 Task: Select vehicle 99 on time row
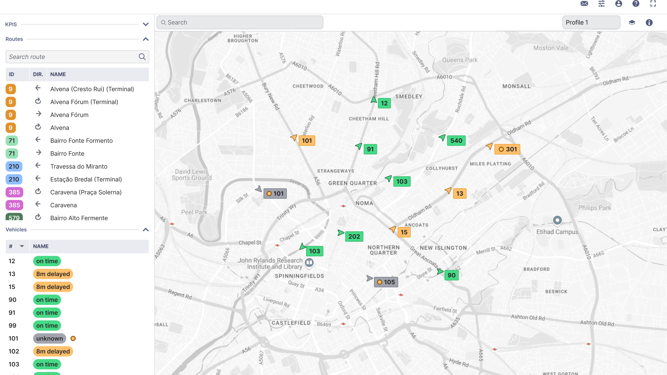tap(77, 325)
